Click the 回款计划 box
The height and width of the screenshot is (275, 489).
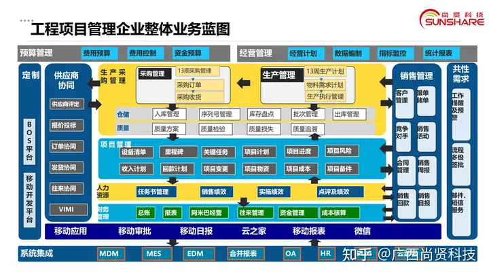point(177,169)
